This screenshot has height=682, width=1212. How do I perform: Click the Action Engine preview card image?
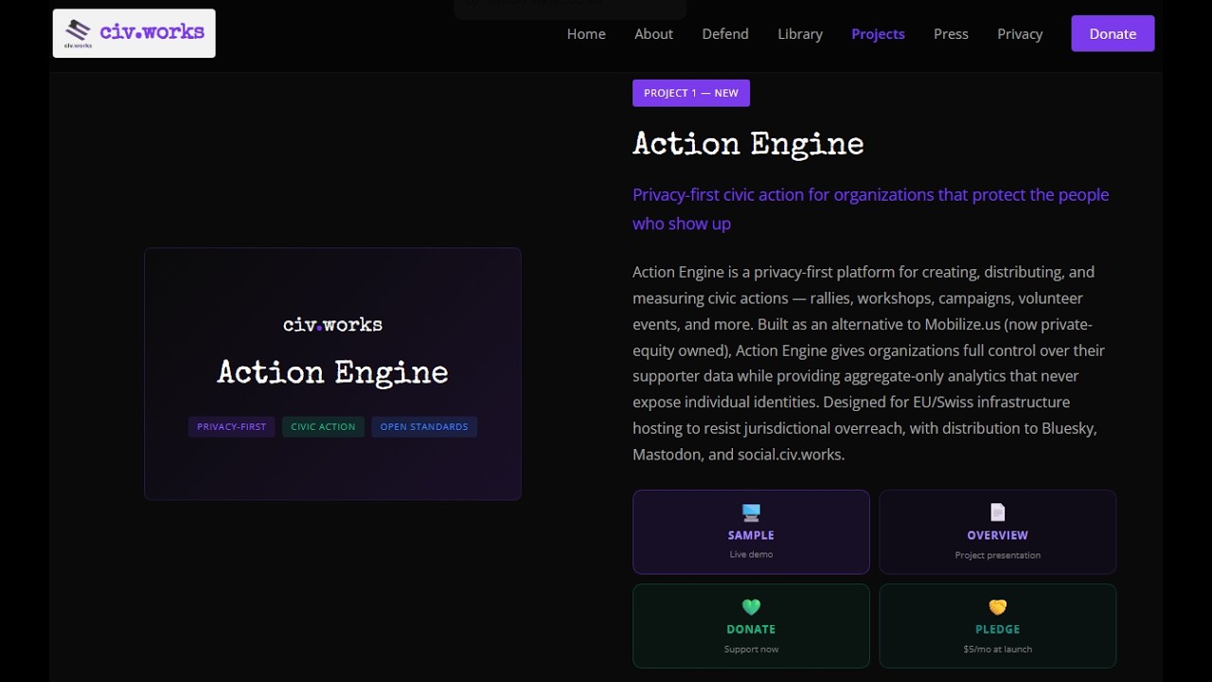point(332,373)
